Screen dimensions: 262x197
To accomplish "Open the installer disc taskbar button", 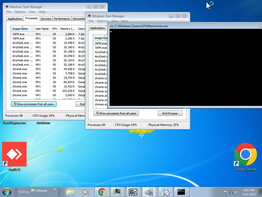I will point(165,192).
